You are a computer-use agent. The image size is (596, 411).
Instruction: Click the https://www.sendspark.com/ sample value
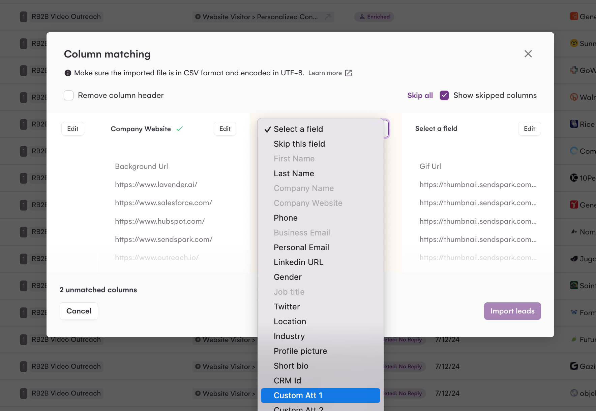(163, 239)
